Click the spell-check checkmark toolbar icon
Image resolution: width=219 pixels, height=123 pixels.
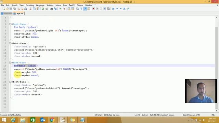point(128,9)
